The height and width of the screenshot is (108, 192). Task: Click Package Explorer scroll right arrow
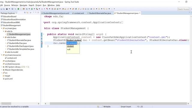[38, 103]
